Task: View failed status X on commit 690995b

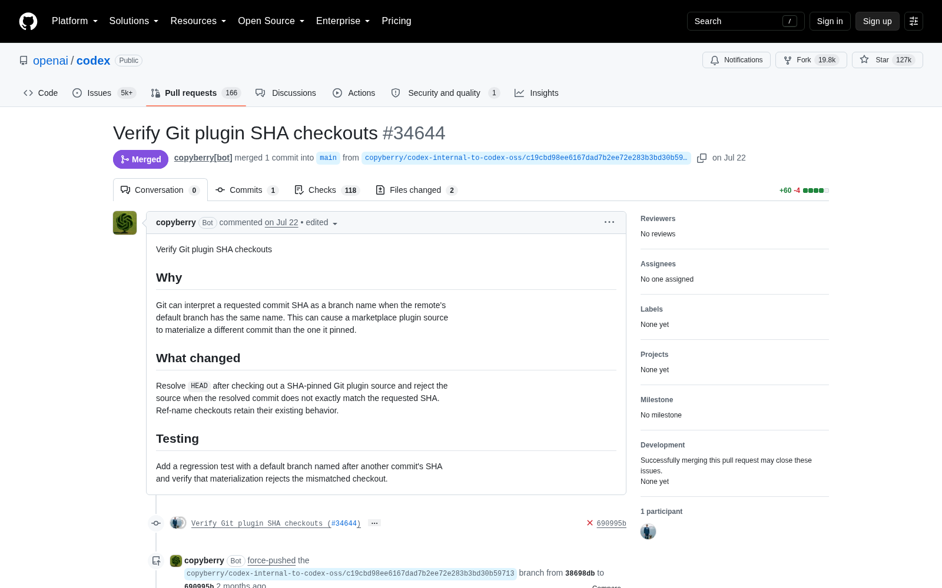Action: pyautogui.click(x=590, y=523)
